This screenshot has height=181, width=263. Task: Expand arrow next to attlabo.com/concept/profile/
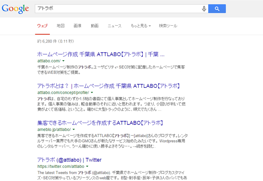click(92, 92)
